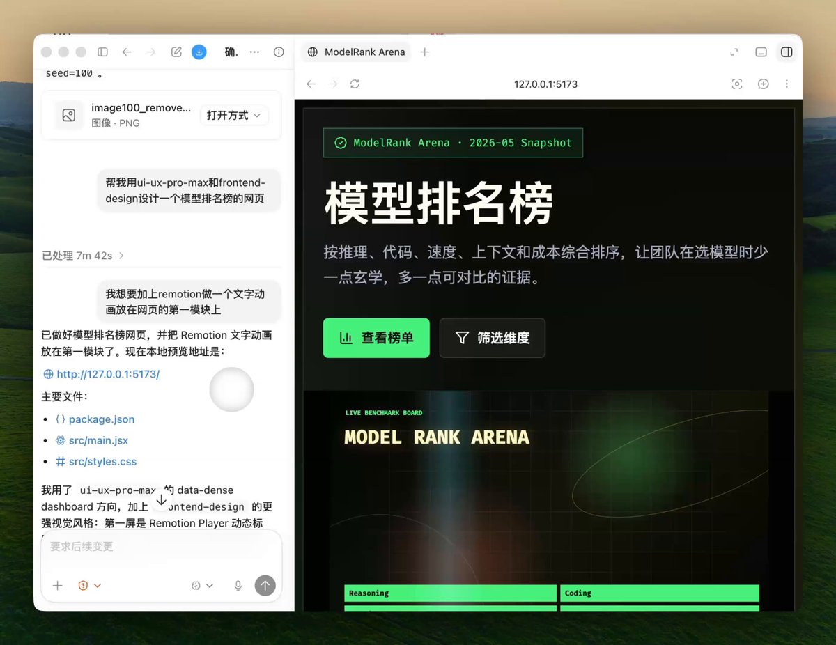Go back in the chat panel

(x=126, y=52)
